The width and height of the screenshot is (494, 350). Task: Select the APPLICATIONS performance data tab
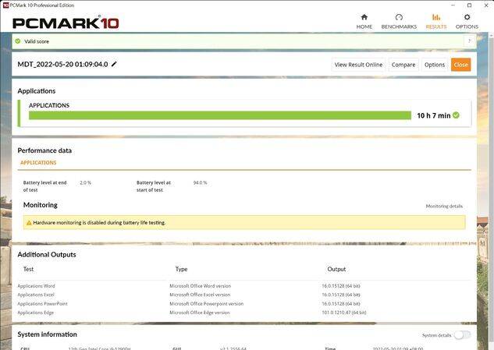point(38,162)
